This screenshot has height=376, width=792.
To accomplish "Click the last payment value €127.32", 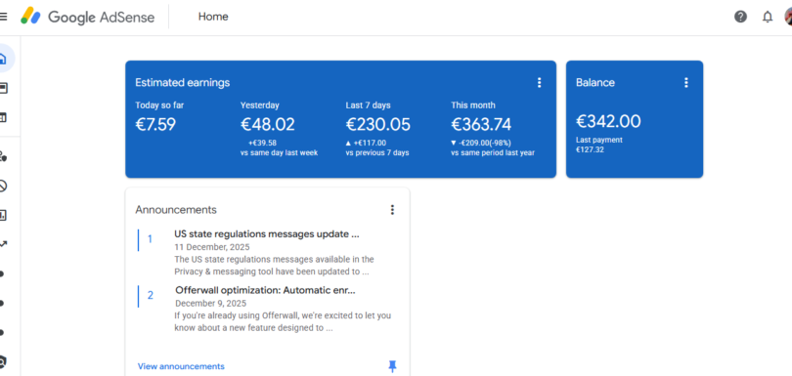I will pos(590,149).
